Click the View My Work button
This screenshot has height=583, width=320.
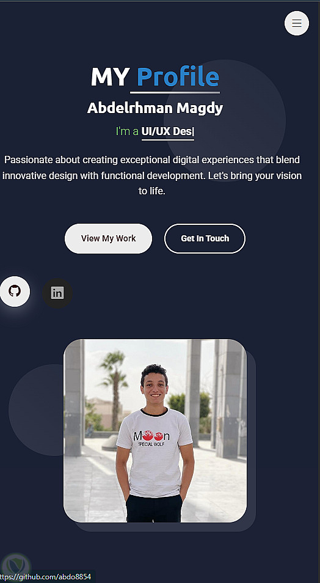tap(108, 238)
